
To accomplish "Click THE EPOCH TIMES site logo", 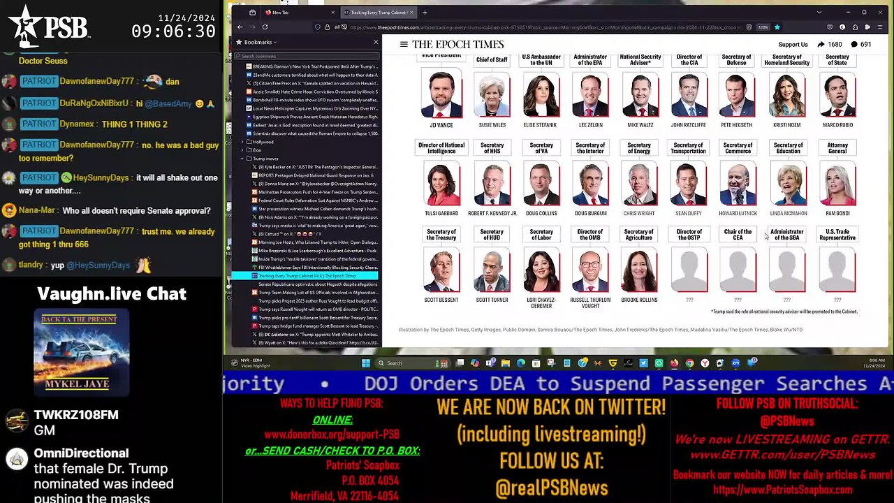I will (458, 44).
